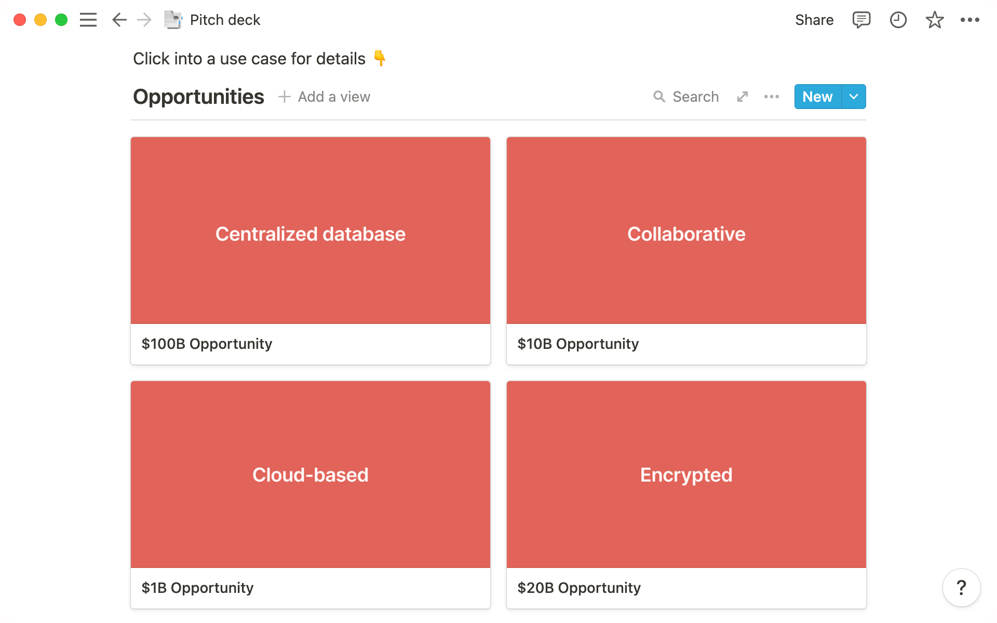The height and width of the screenshot is (623, 997).
Task: Open the comments panel icon
Action: pos(861,20)
